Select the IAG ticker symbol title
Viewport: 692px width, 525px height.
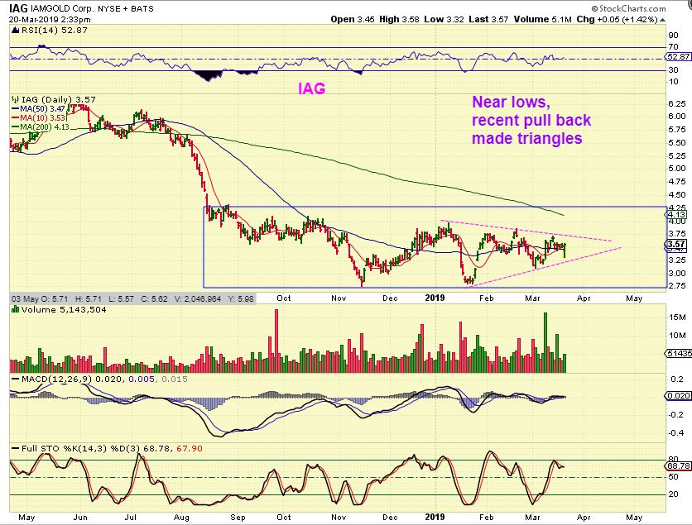tap(18, 8)
